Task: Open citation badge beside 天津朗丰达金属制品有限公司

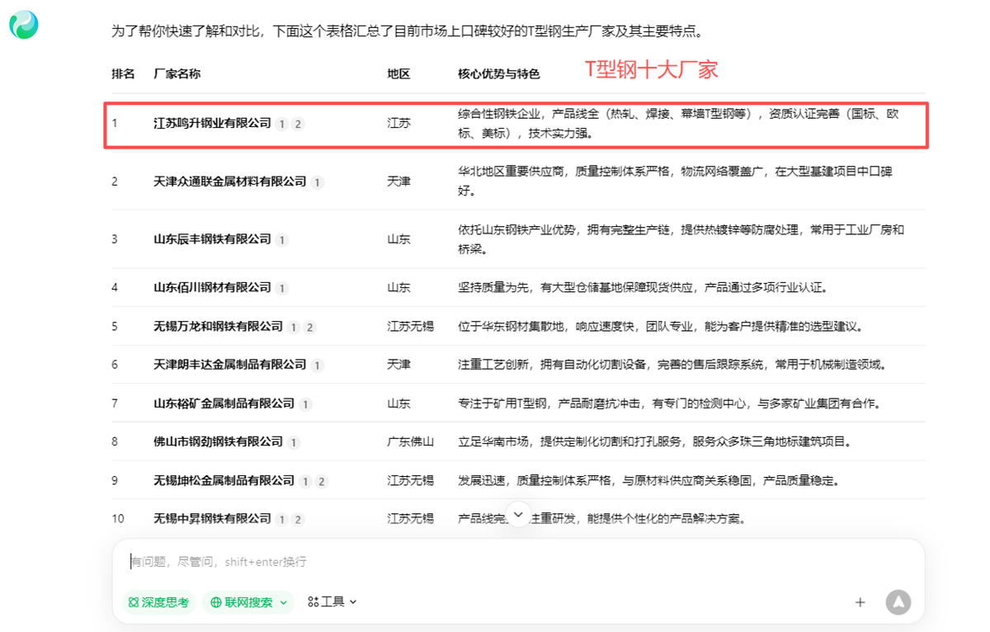Action: click(318, 366)
